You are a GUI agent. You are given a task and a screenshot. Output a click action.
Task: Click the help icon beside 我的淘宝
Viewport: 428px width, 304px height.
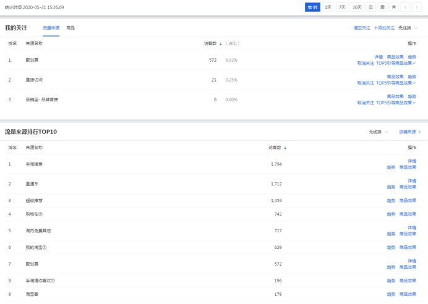tap(45, 248)
